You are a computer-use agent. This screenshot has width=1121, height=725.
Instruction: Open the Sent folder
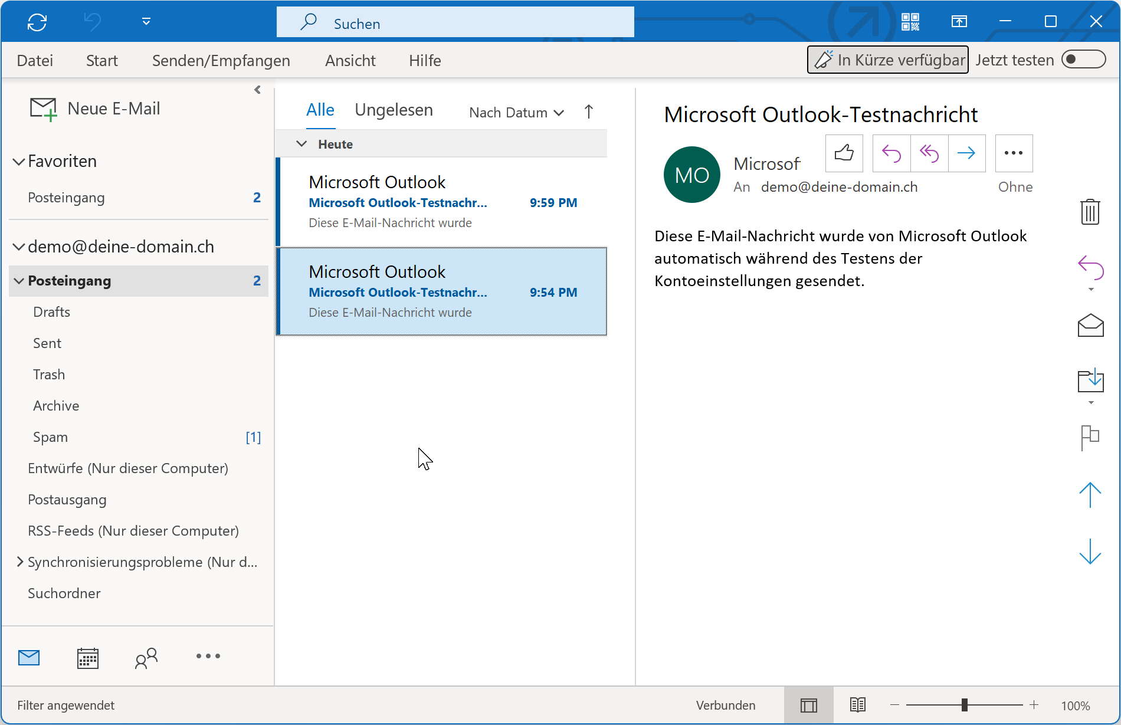point(139,343)
